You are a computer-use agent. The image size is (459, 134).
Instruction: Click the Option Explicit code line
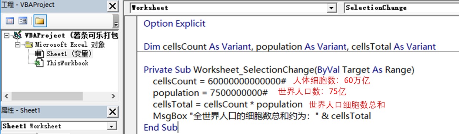pos(174,24)
